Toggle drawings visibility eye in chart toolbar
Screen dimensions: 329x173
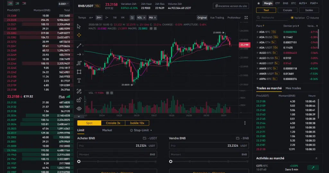[x=79, y=108]
